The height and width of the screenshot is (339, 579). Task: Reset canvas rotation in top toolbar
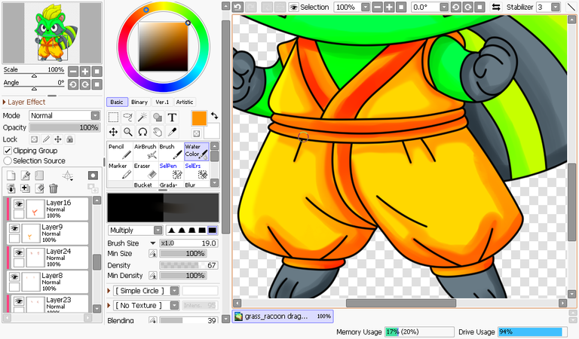point(479,7)
